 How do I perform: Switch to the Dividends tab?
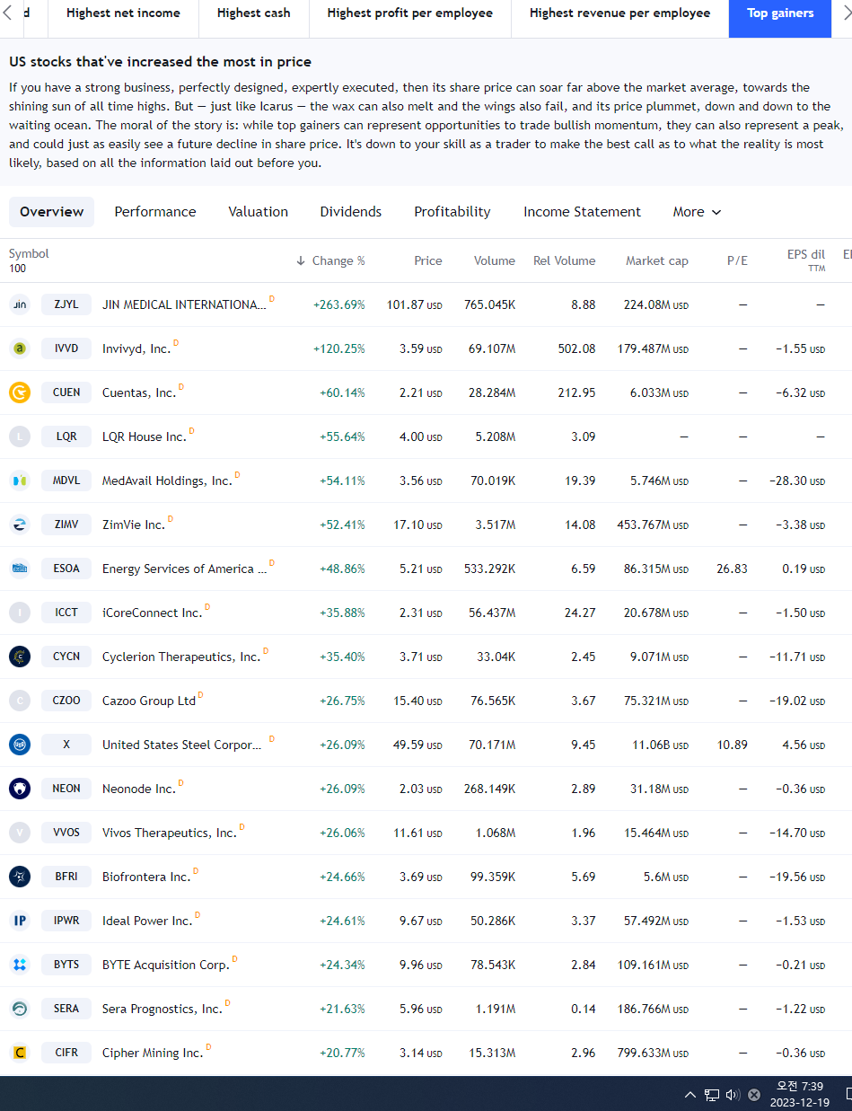tap(351, 212)
